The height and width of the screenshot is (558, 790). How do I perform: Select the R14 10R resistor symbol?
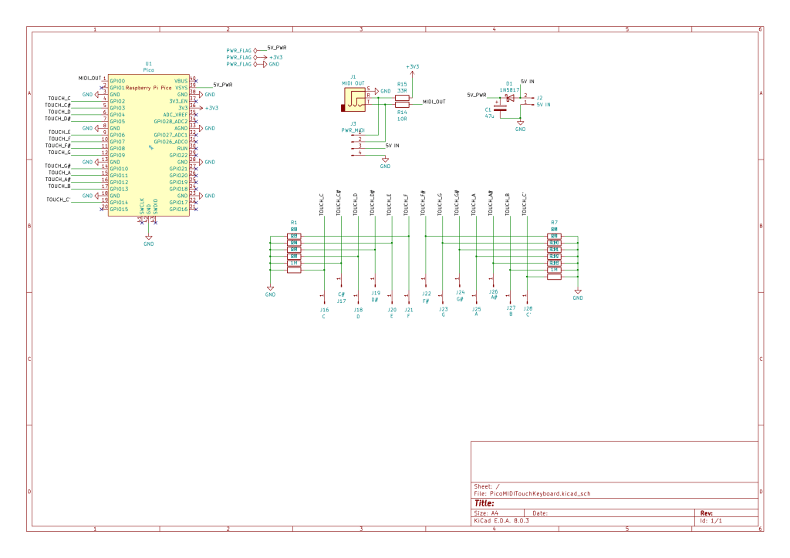coord(402,104)
